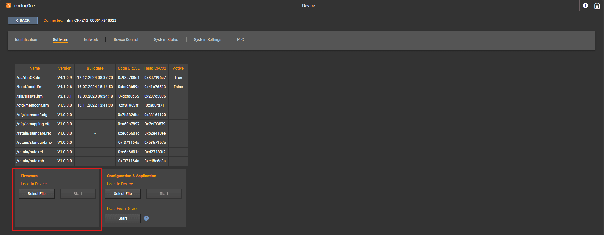The height and width of the screenshot is (235, 604).
Task: Select the /cfg/iomapping.cfg entry
Action: point(33,124)
